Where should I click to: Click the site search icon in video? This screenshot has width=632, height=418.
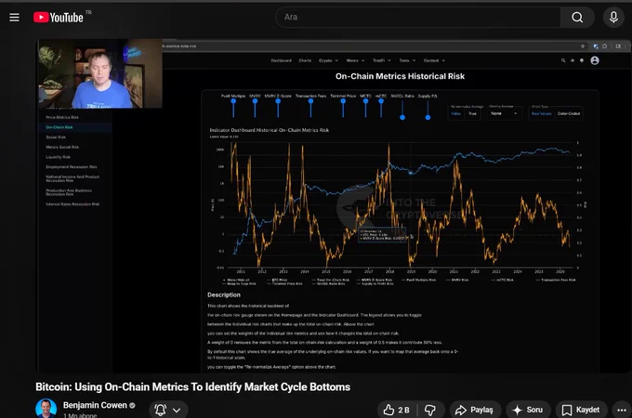563,60
